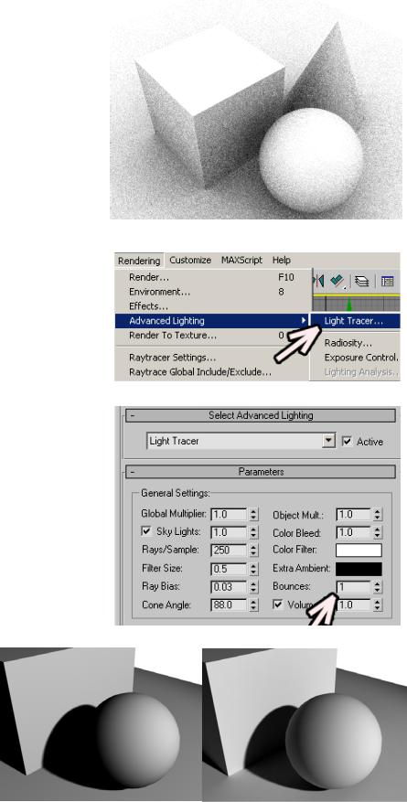This screenshot has width=407, height=802.
Task: Open the white Color Filter swatch
Action: click(x=359, y=551)
